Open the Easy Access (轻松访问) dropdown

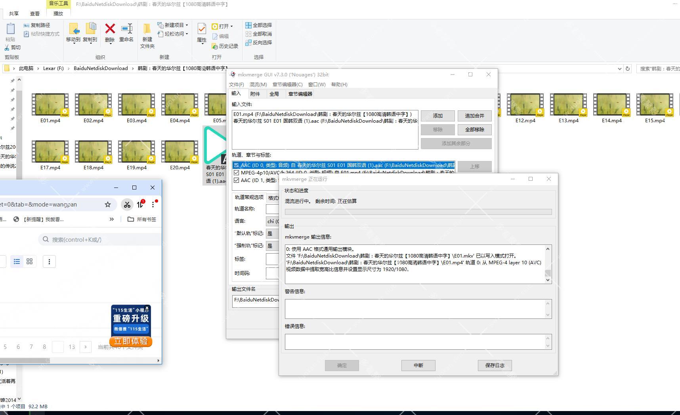click(187, 34)
